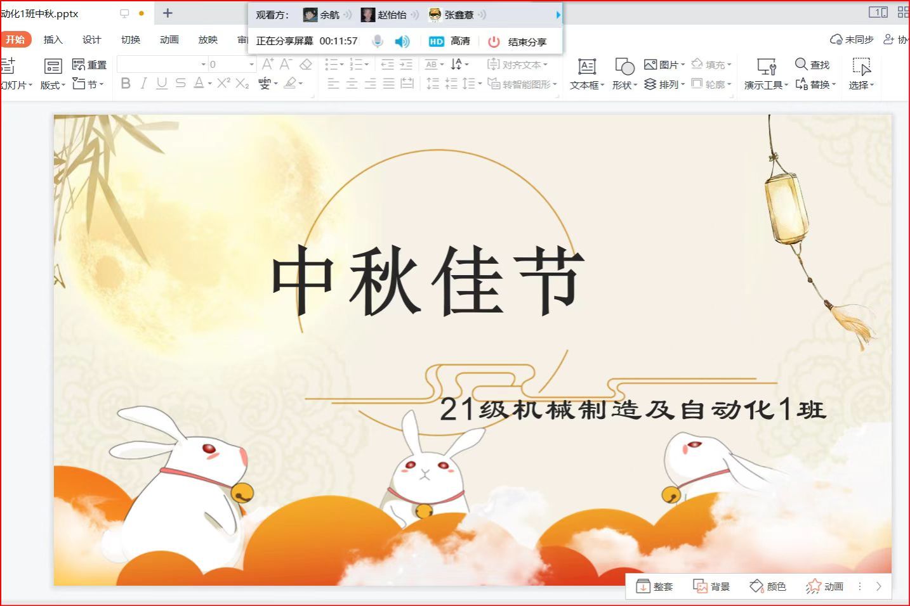Click the reading layout icon in title bar
910x606 pixels.
878,12
